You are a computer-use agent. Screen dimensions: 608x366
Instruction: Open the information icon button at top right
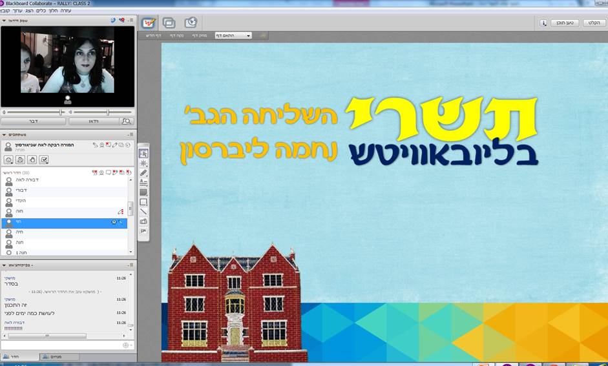pyautogui.click(x=543, y=23)
